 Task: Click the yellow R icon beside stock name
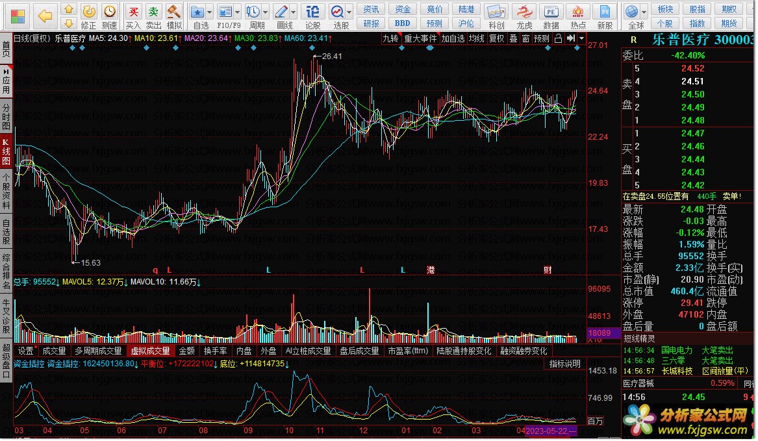point(633,40)
